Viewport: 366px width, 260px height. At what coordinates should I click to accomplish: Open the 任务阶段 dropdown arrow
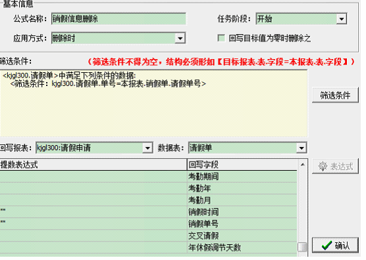coord(342,19)
